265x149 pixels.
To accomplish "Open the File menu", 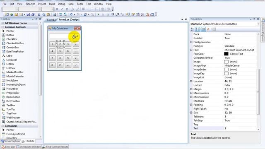I will [x=5, y=4].
